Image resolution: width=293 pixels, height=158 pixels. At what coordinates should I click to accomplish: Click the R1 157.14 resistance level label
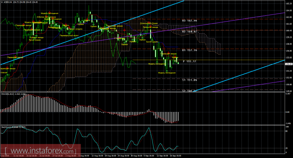tap(189, 50)
